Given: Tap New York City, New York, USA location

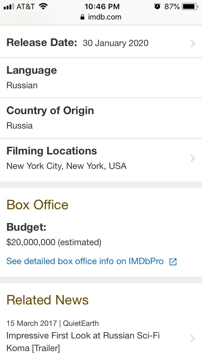Looking at the screenshot, I should (x=66, y=166).
